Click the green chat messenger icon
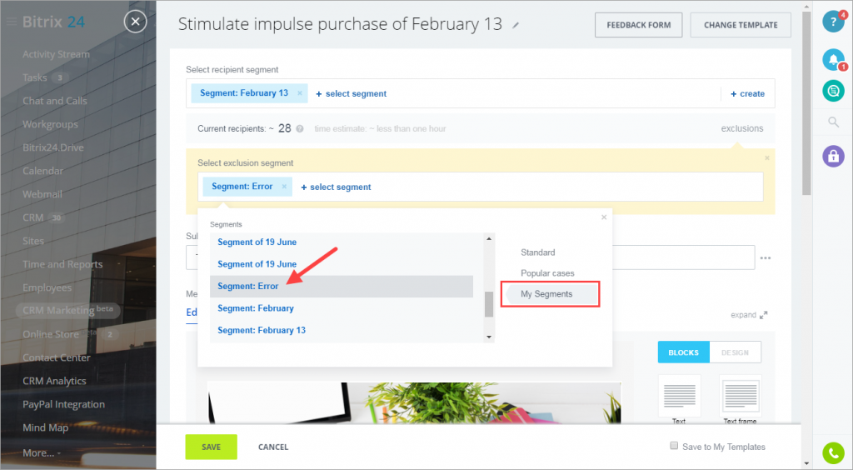The width and height of the screenshot is (853, 470). pyautogui.click(x=833, y=91)
